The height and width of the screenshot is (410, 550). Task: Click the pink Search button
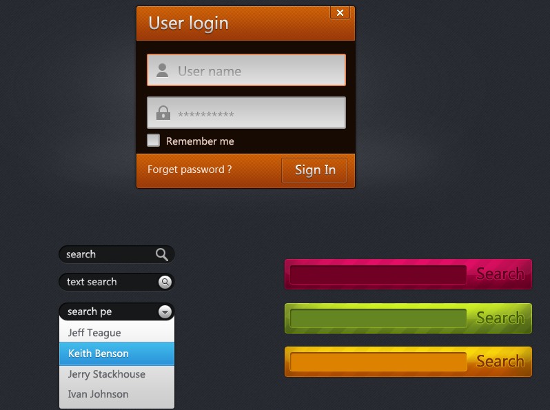[x=500, y=274]
